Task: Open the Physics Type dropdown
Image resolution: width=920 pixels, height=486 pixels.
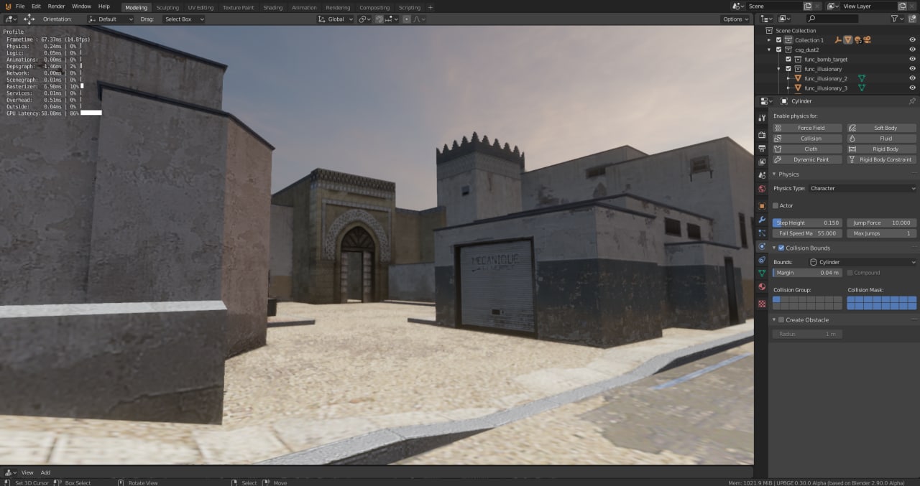Action: 862,188
